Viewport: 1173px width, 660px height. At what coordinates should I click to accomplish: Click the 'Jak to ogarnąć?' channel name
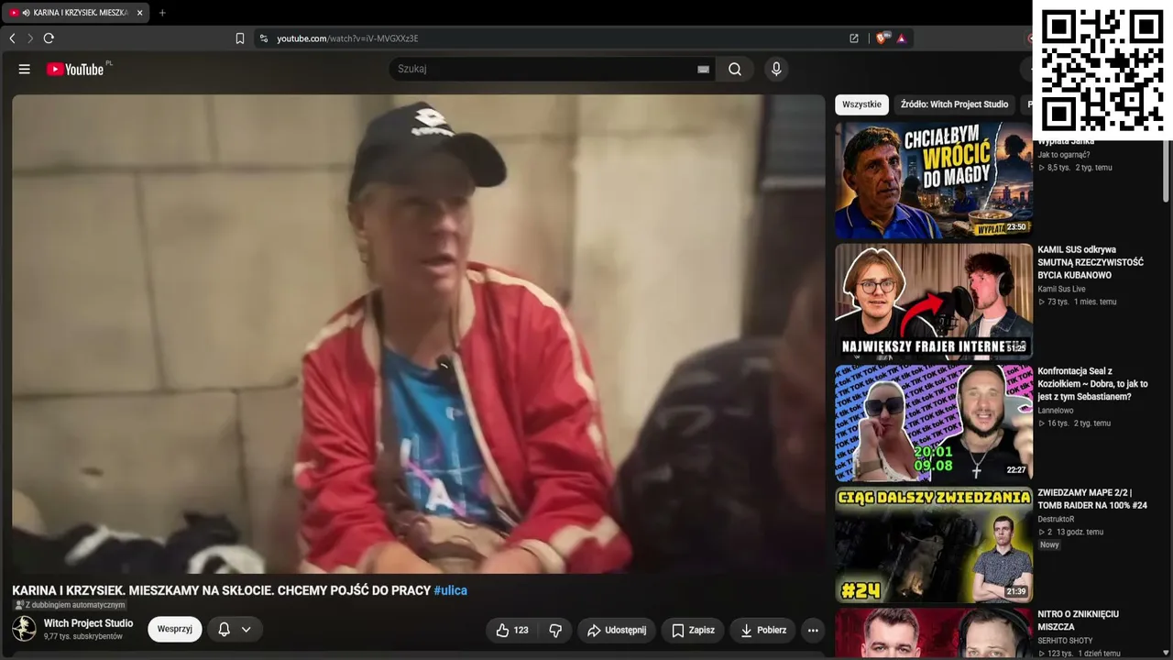pos(1064,155)
